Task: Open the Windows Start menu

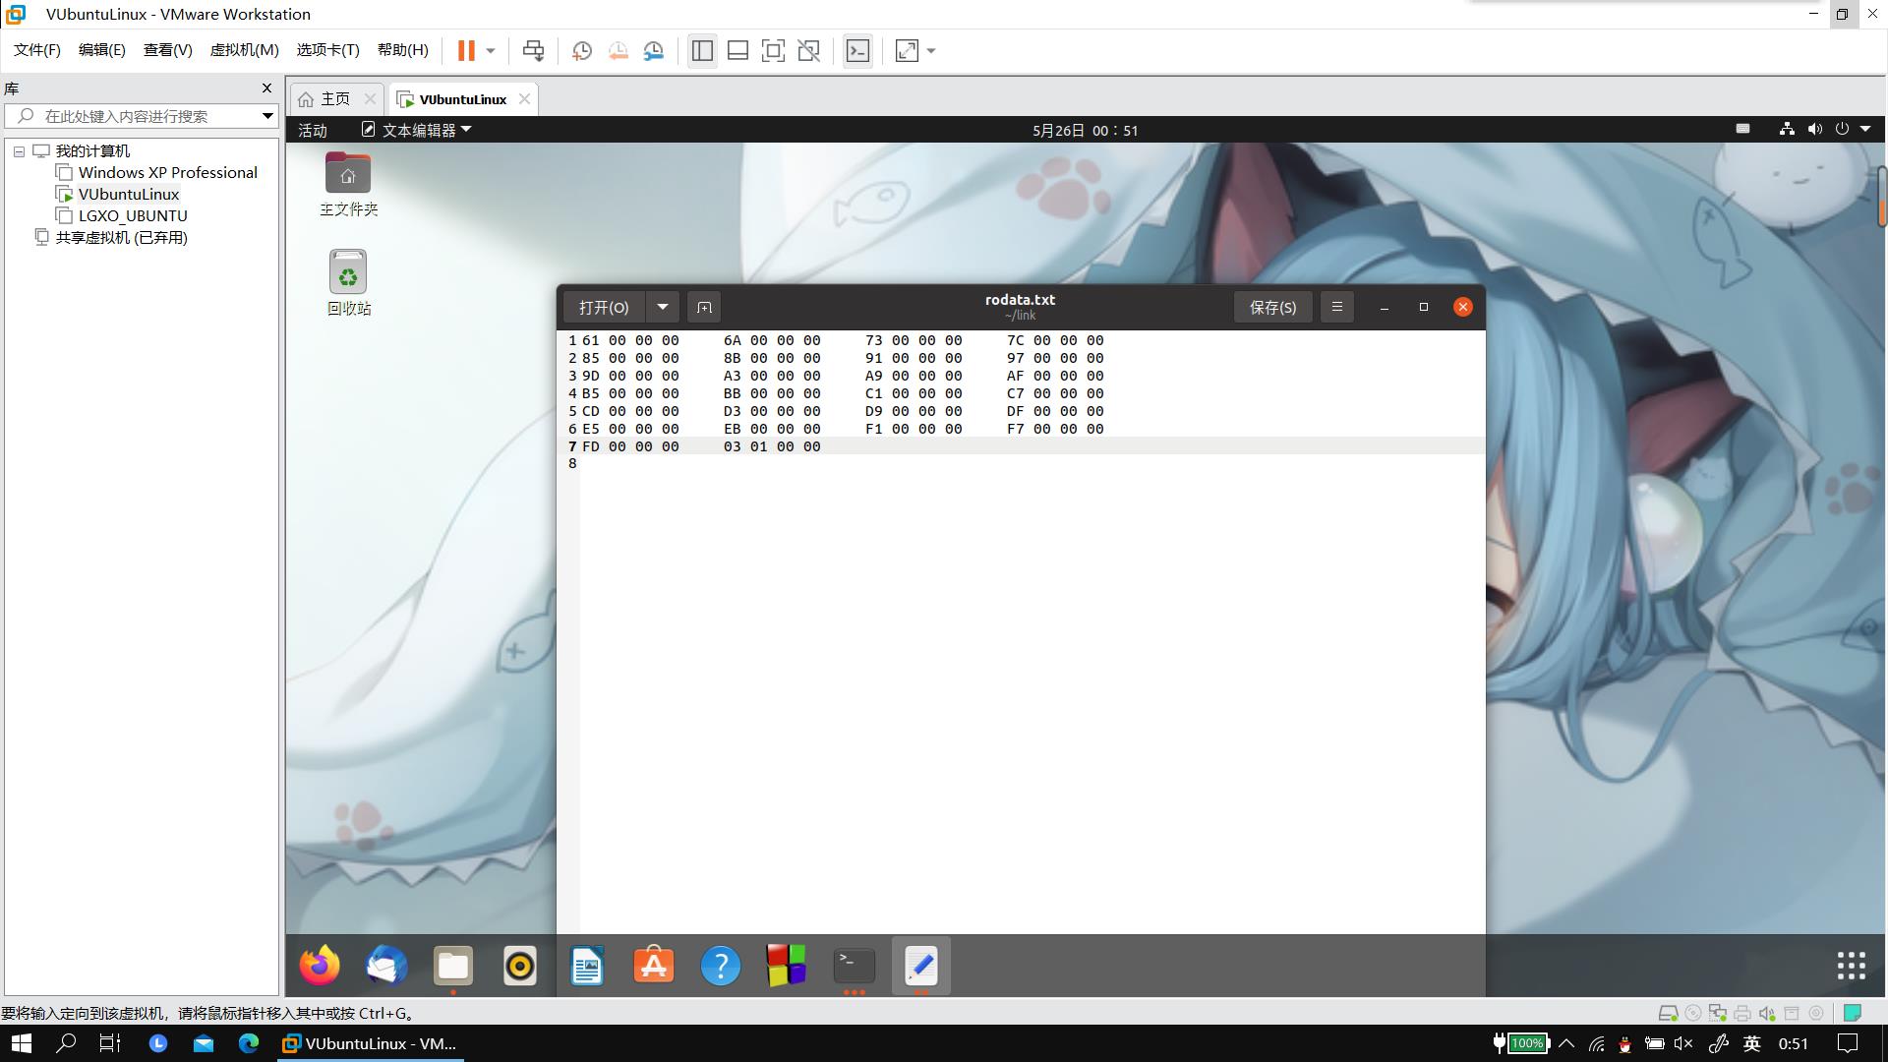Action: 21,1043
